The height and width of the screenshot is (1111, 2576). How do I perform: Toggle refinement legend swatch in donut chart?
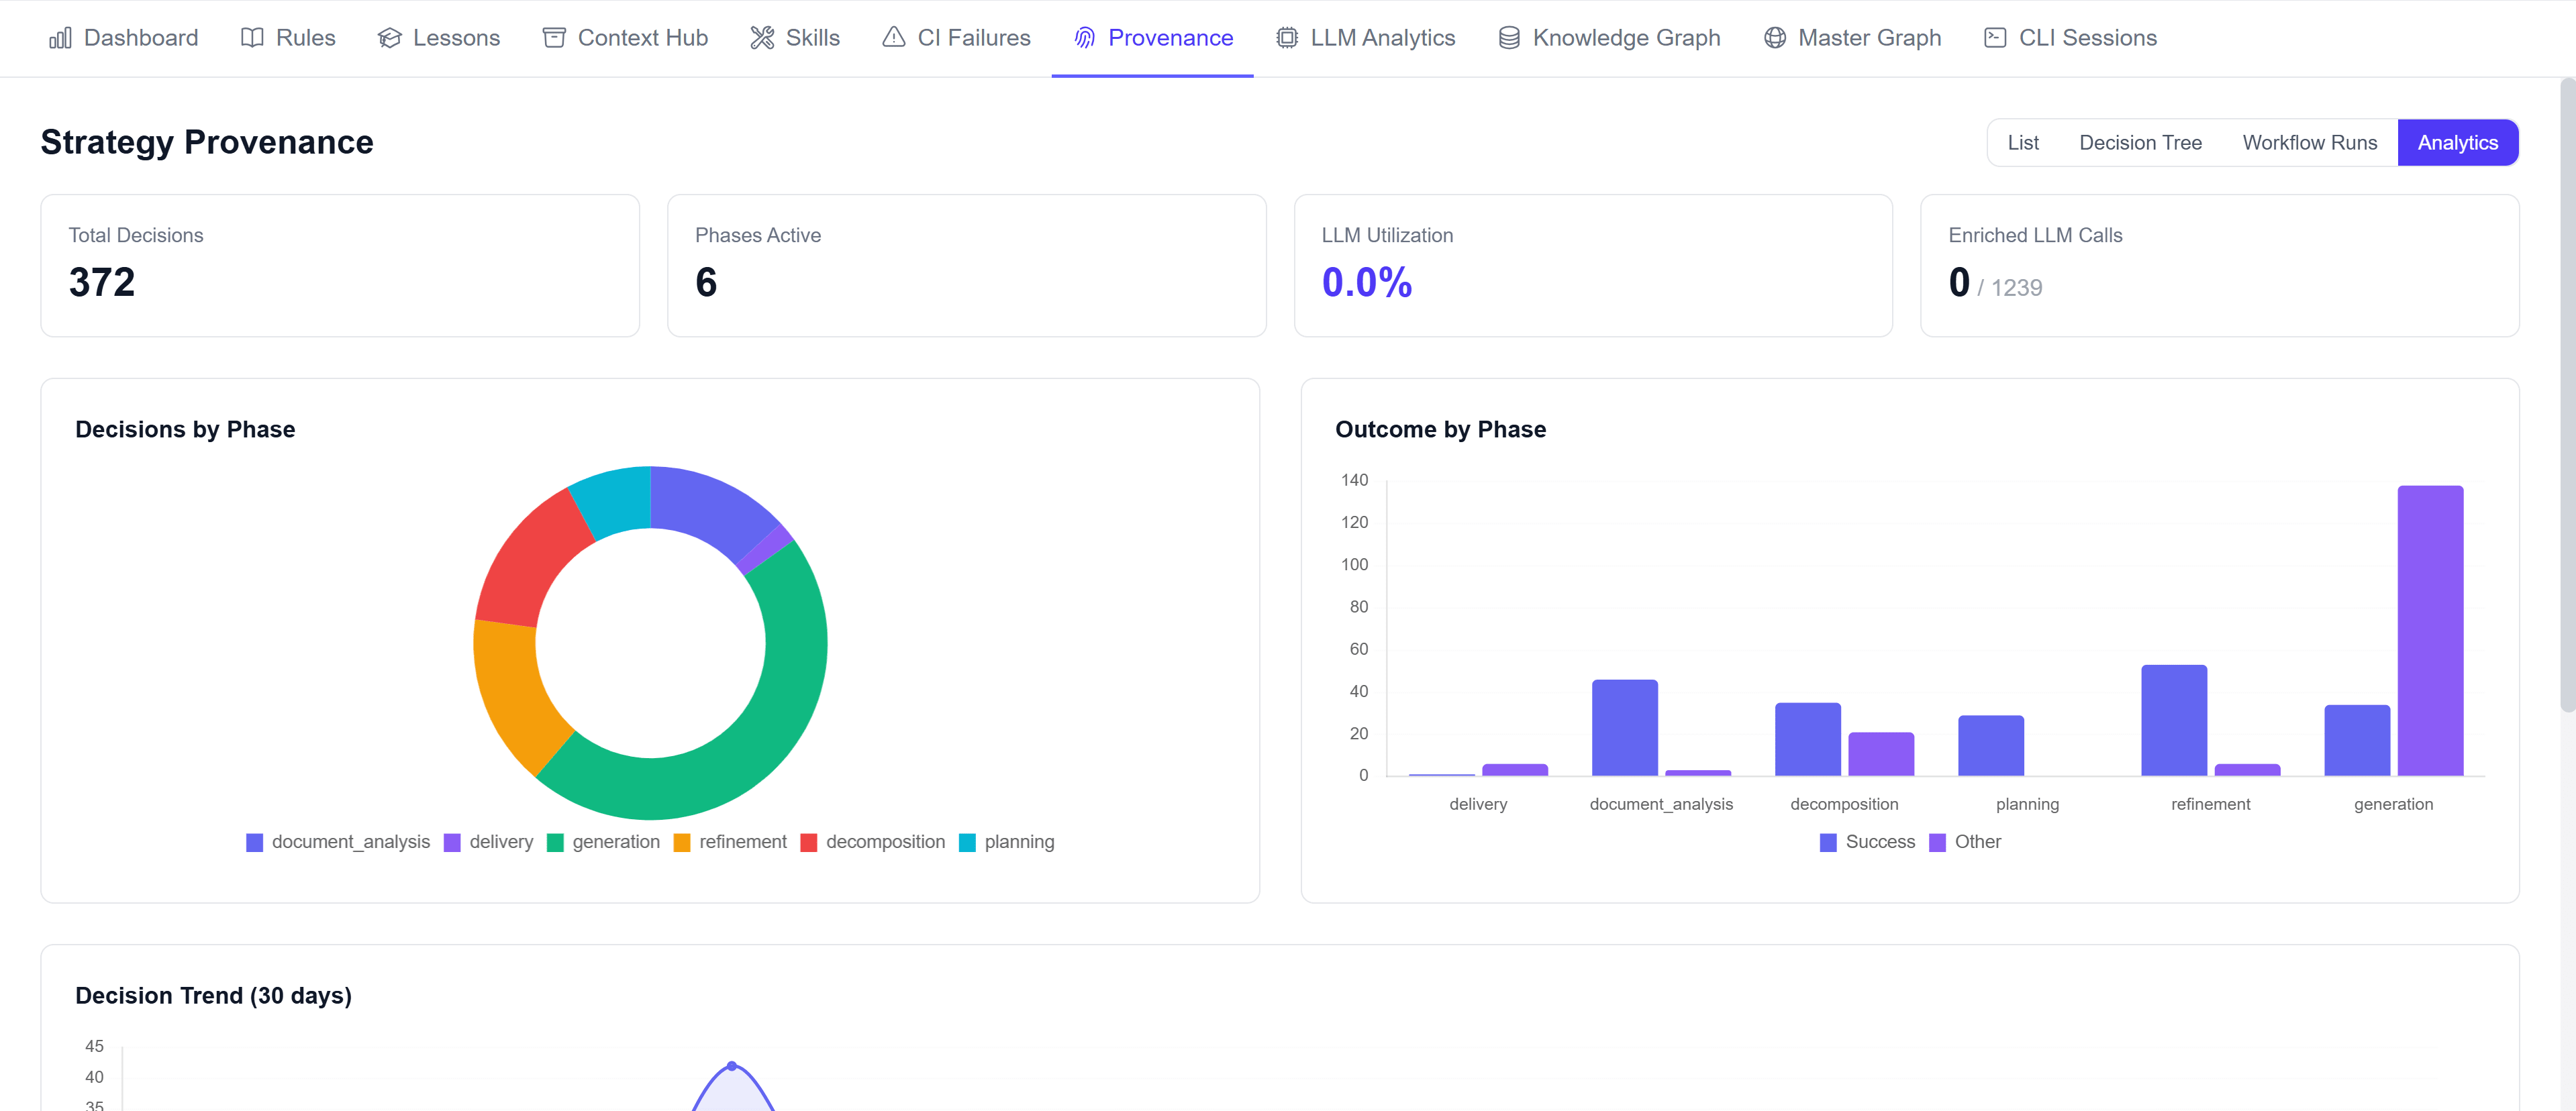point(682,842)
